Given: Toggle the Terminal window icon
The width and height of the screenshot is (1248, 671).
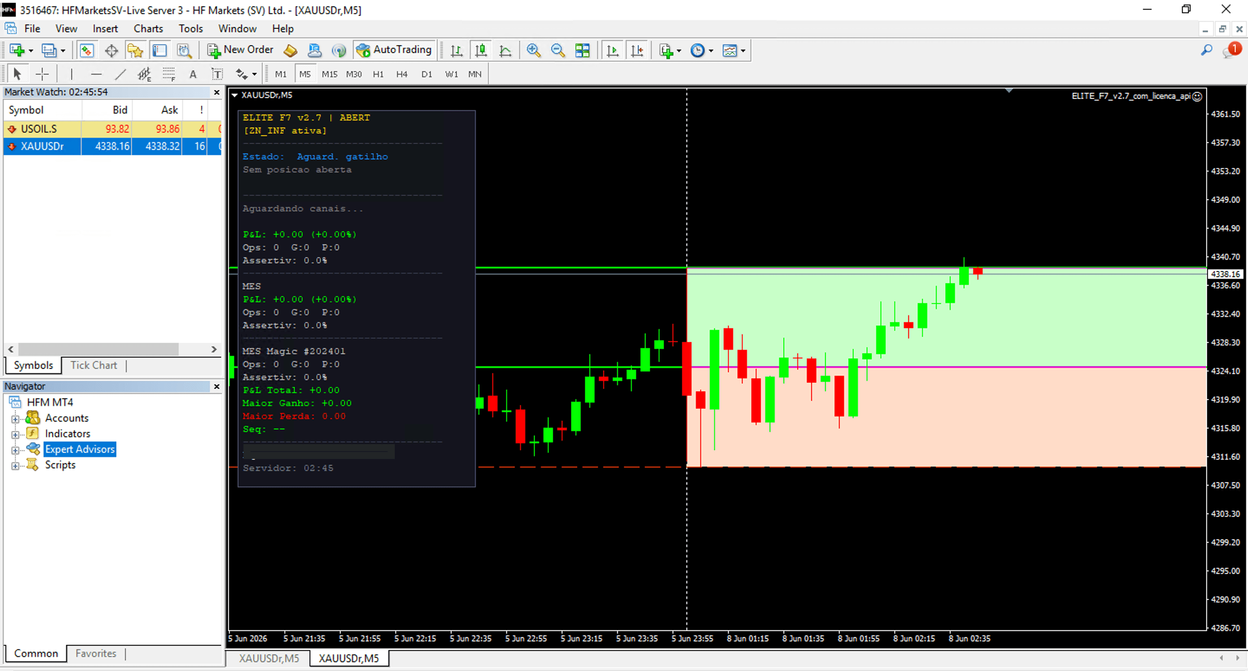Looking at the screenshot, I should pyautogui.click(x=160, y=50).
